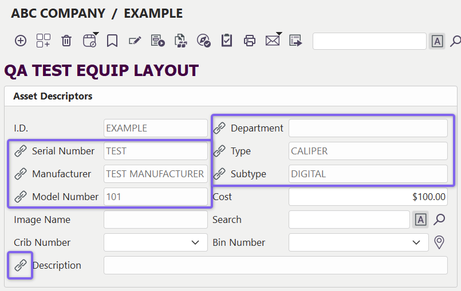Click the Cost input field showing $100.00
Image resolution: width=461 pixels, height=291 pixels.
click(x=368, y=197)
